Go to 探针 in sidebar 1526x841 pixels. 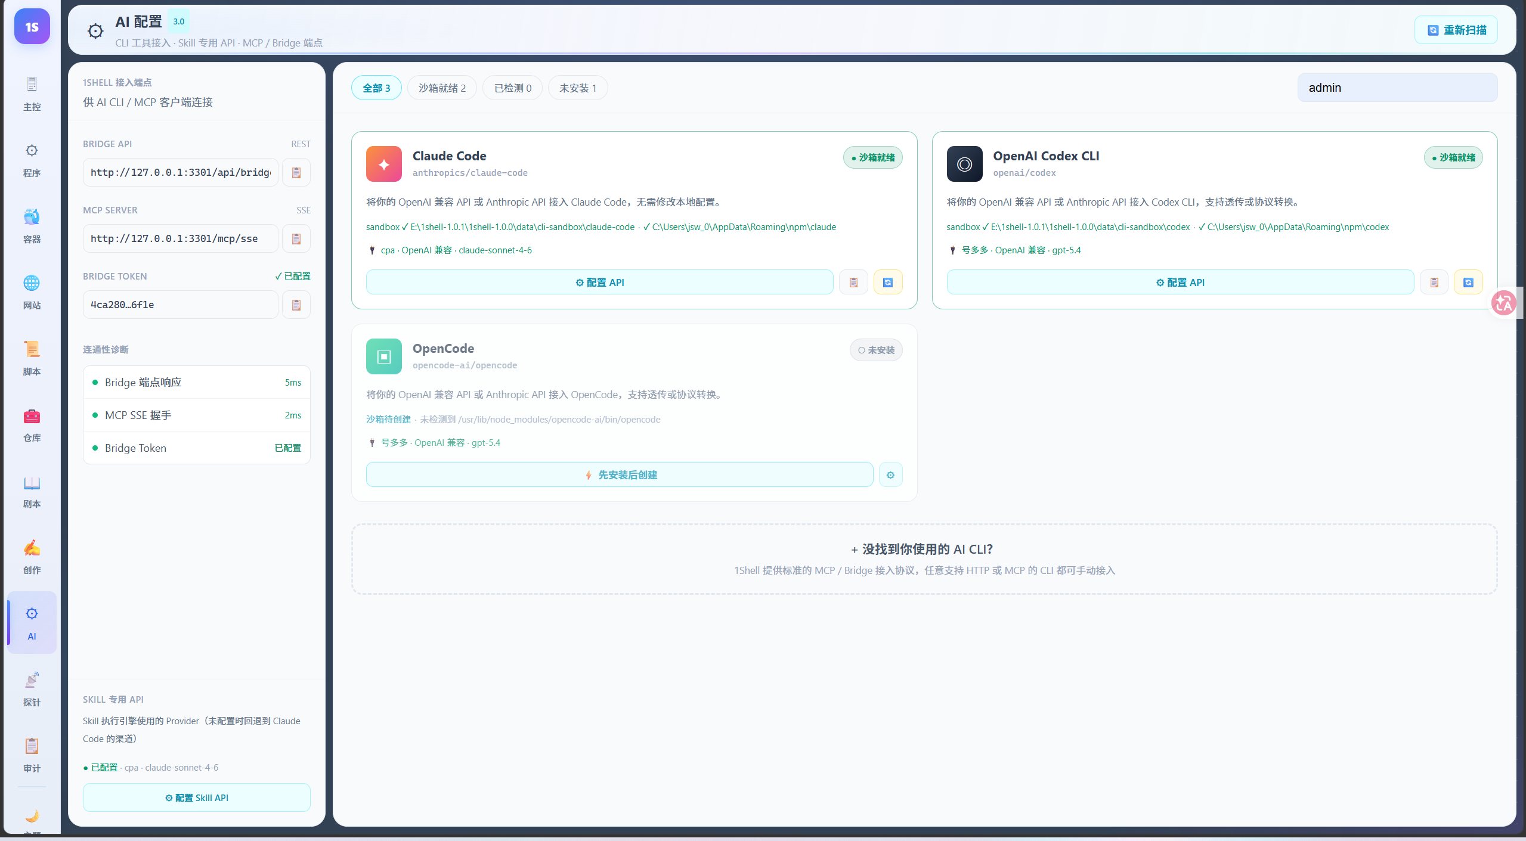click(x=32, y=689)
